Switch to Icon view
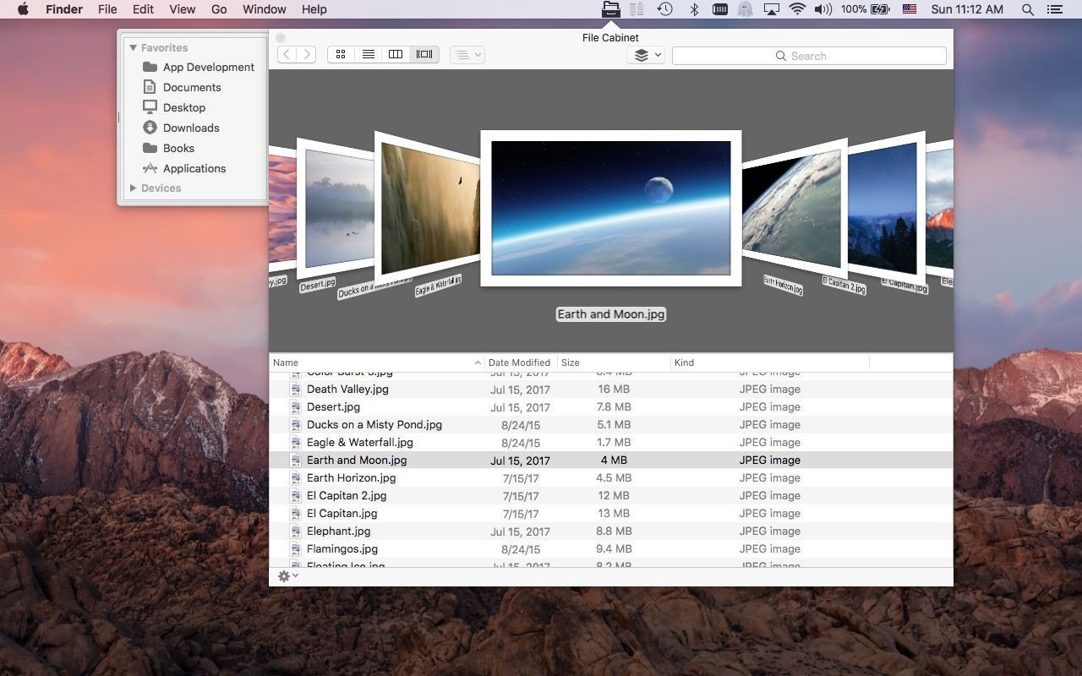The height and width of the screenshot is (676, 1082). (341, 54)
